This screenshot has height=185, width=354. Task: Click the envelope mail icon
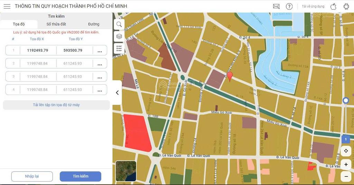pos(276,6)
